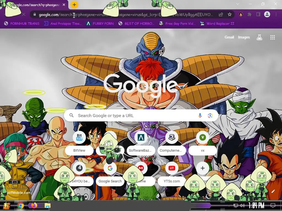
Task: Open the BitView shortcut
Action: click(79, 143)
